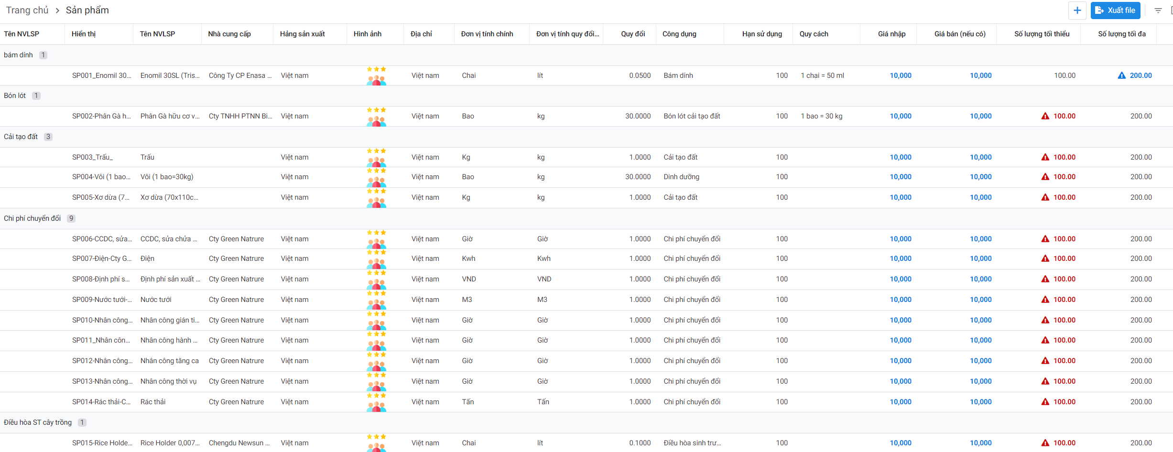Open the filter icon next to Xuất file
1173x452 pixels.
1158,11
